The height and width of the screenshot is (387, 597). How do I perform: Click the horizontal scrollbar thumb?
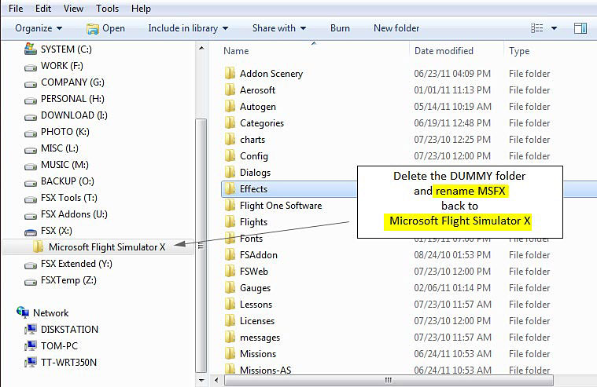click(x=389, y=380)
